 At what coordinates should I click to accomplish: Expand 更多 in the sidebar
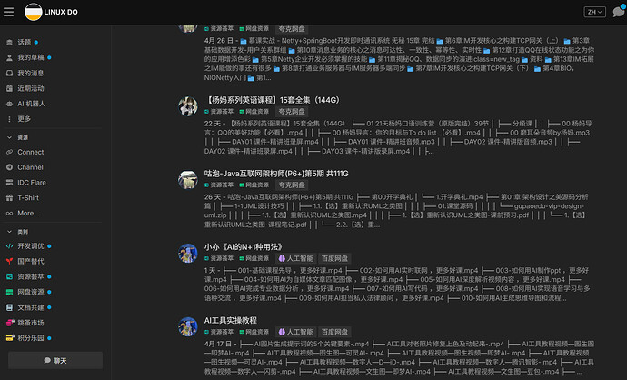[x=24, y=119]
